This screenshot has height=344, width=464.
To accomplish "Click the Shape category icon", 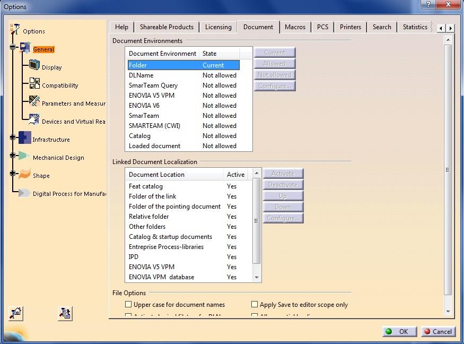I will [x=24, y=174].
